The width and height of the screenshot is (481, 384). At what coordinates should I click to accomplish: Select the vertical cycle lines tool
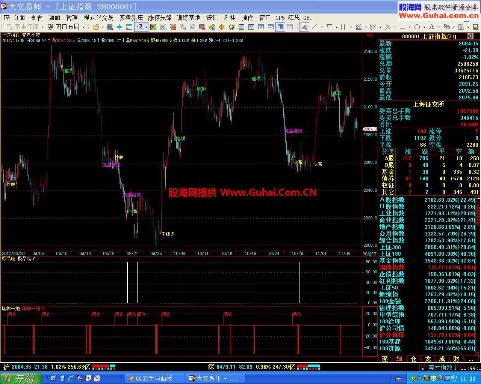(x=344, y=27)
